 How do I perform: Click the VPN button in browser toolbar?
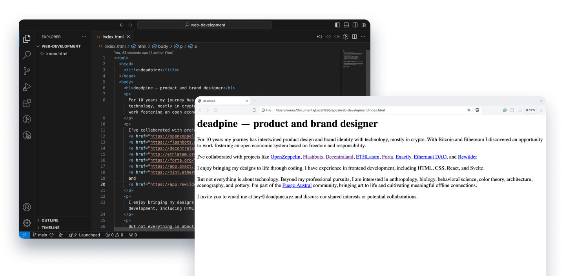[530, 110]
